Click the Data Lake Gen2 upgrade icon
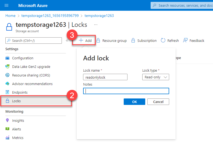This screenshot has width=213, height=143. pos(8,67)
